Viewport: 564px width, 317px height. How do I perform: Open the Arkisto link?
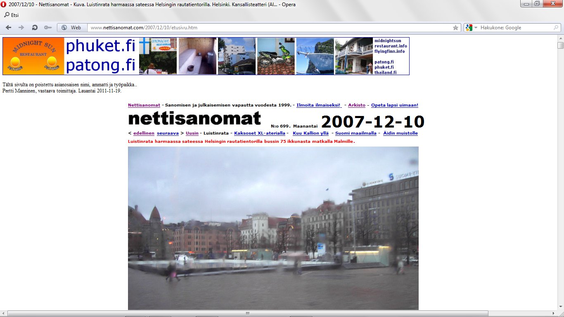356,105
